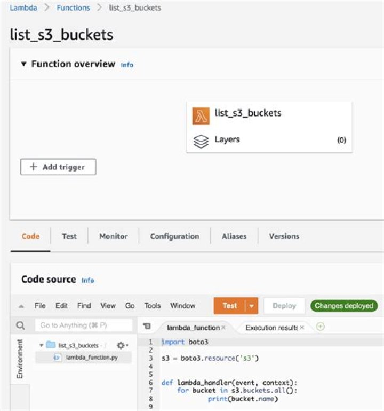Click list_s3_buckets name in function card
Screen dimensions: 384x411
click(248, 113)
